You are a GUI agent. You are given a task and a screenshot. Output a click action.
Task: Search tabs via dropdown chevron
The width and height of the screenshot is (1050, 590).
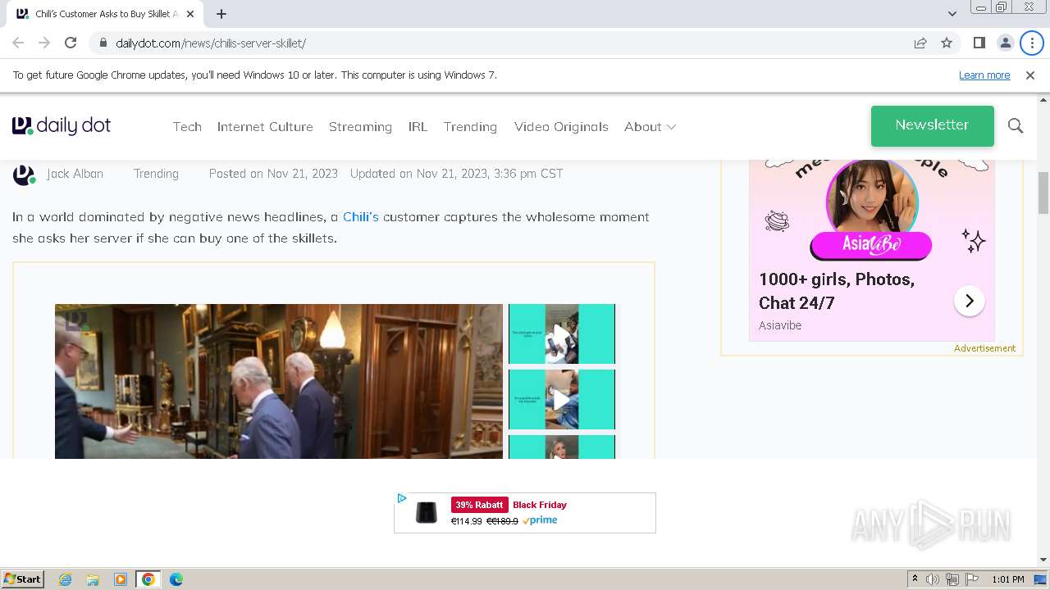point(952,14)
